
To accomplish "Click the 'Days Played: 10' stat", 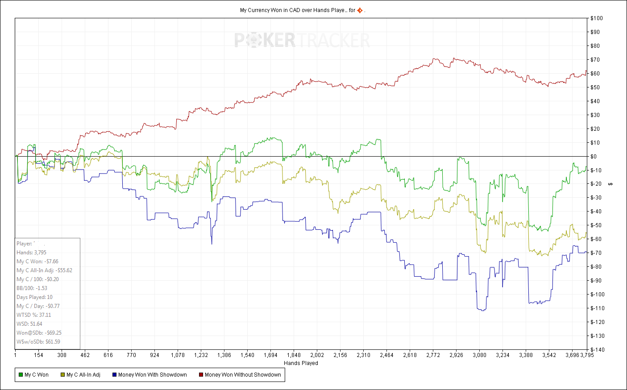I will 34,297.
